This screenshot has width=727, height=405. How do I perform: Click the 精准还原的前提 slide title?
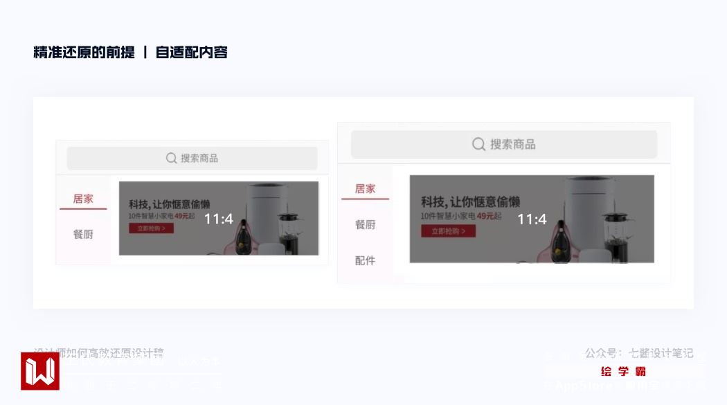click(84, 53)
